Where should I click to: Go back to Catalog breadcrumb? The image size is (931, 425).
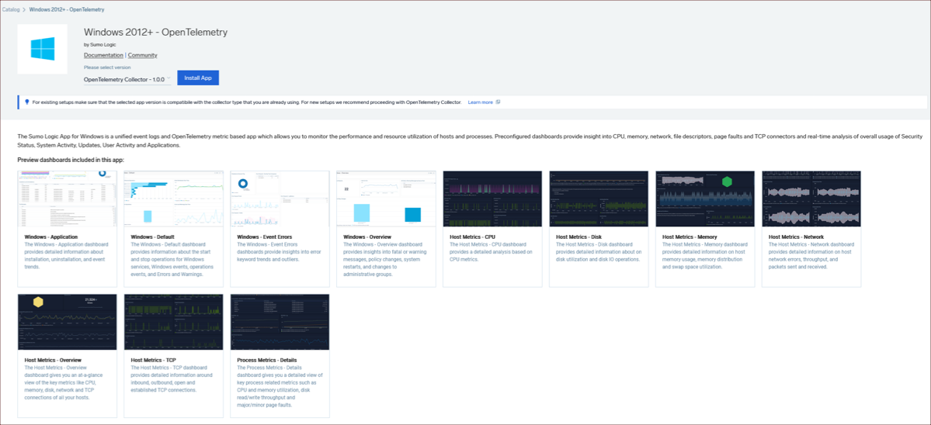pyautogui.click(x=11, y=9)
